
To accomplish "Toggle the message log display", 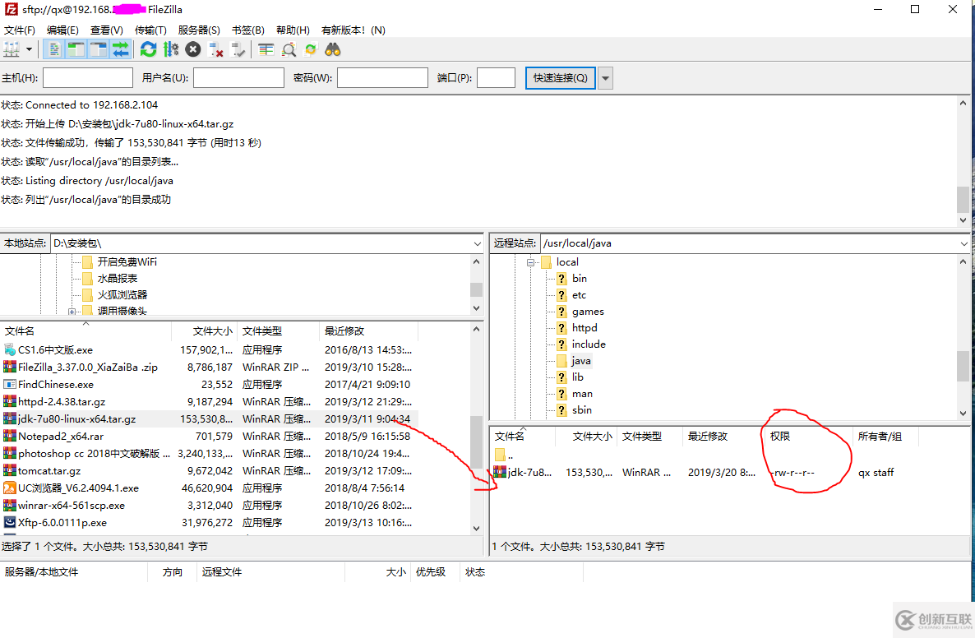I will [53, 49].
